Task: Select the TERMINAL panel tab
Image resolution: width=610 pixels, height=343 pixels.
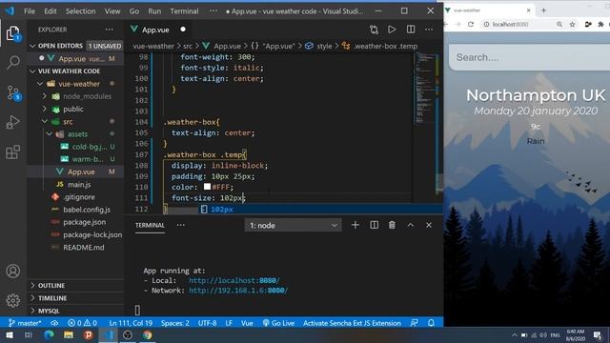Action: point(150,225)
